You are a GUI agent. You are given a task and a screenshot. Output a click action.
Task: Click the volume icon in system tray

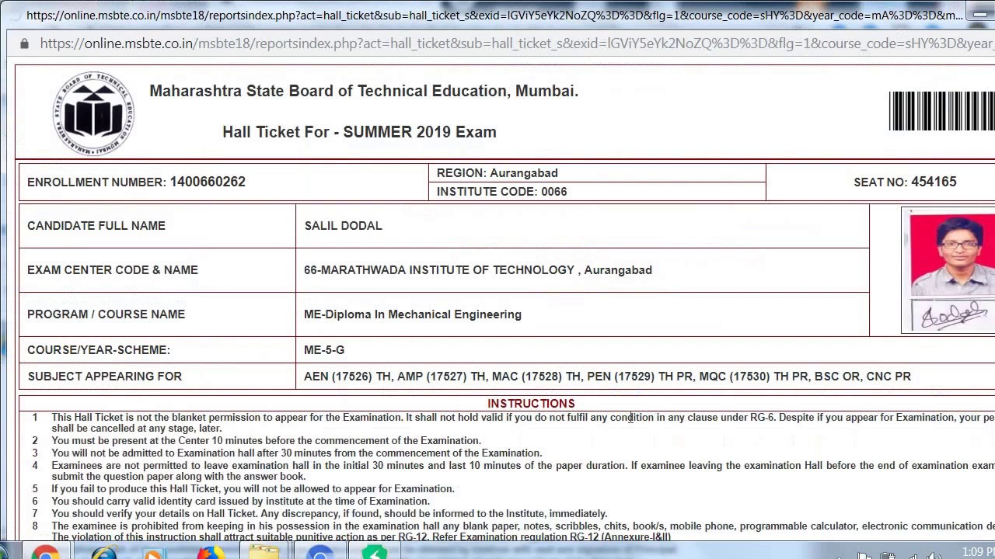[934, 555]
